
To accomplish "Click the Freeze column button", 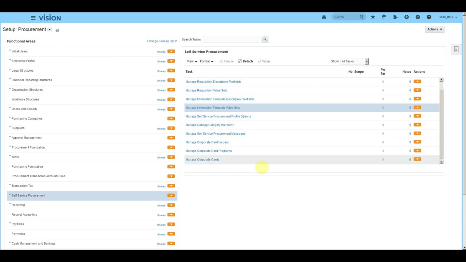I will pyautogui.click(x=226, y=61).
